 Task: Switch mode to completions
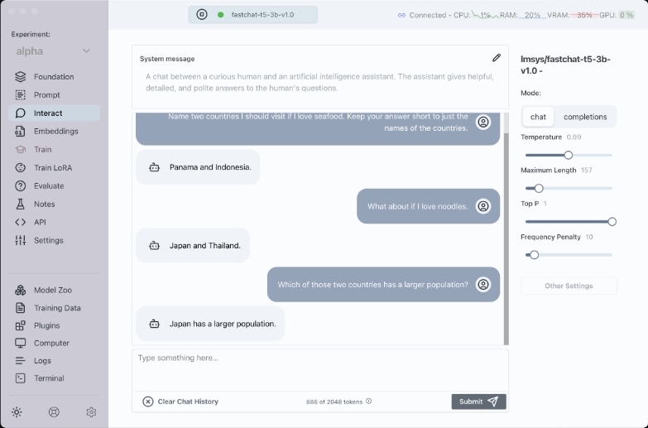585,117
